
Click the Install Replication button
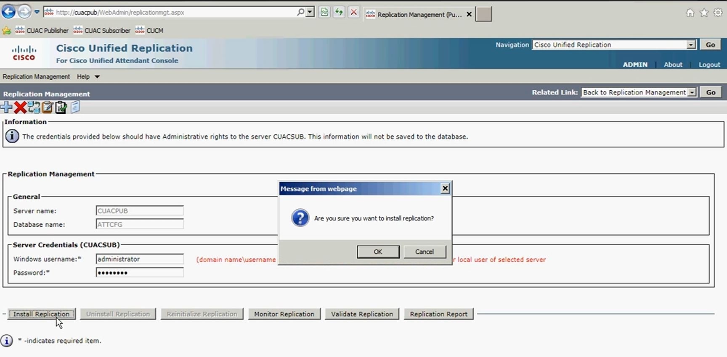(41, 314)
